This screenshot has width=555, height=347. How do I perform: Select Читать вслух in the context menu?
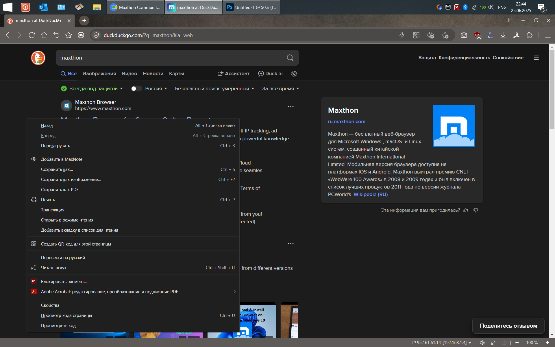click(133, 268)
